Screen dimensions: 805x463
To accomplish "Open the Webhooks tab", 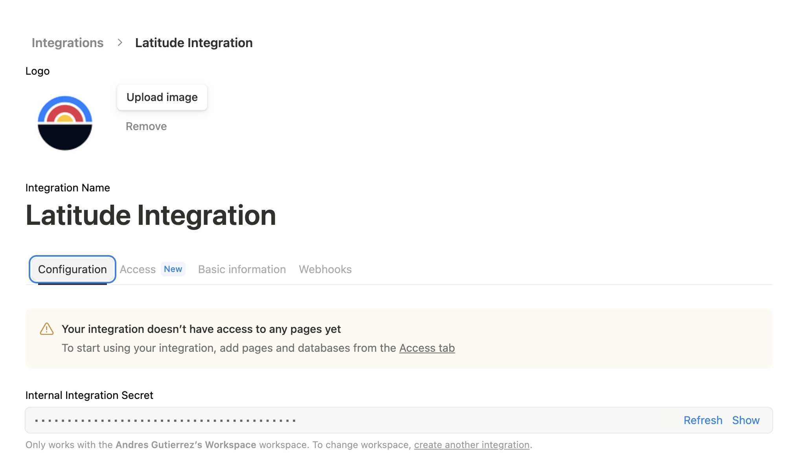I will point(325,269).
